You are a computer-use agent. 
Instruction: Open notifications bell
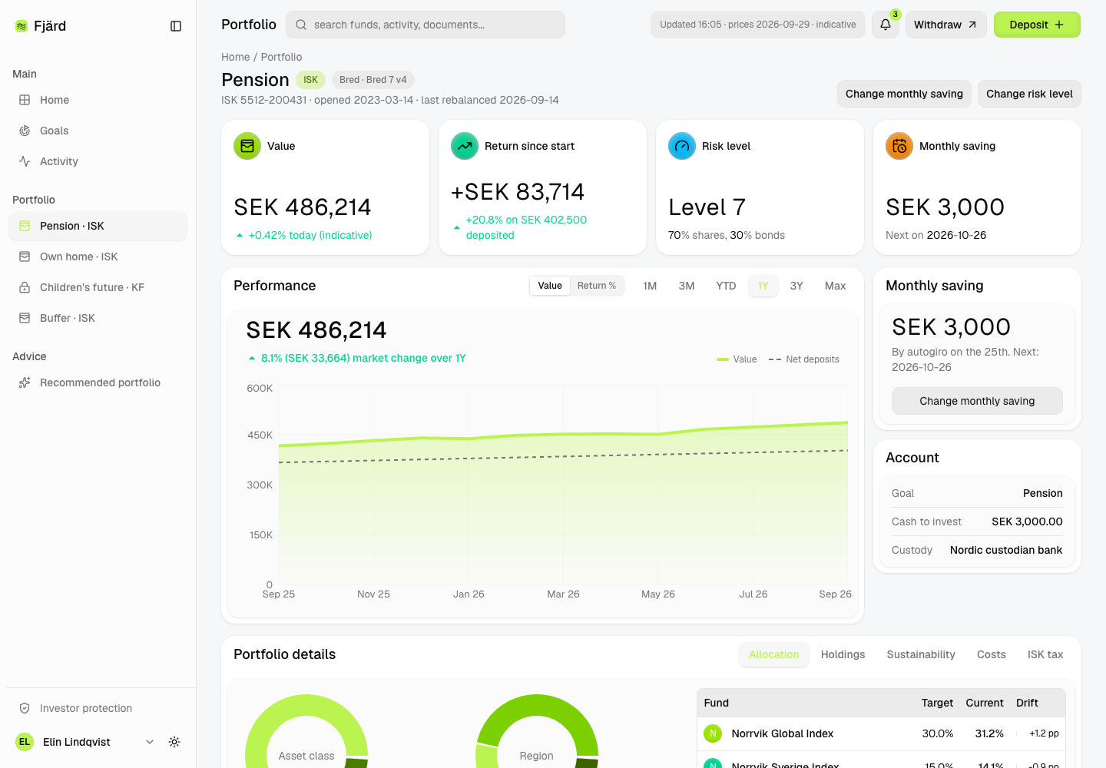click(x=886, y=25)
